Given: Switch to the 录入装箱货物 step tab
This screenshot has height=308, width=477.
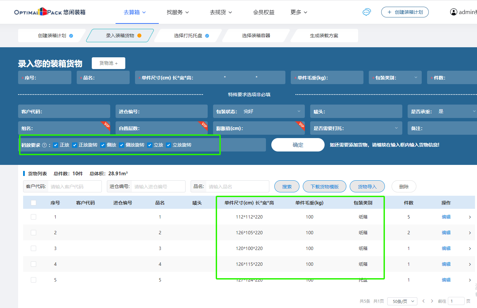Looking at the screenshot, I should point(120,36).
